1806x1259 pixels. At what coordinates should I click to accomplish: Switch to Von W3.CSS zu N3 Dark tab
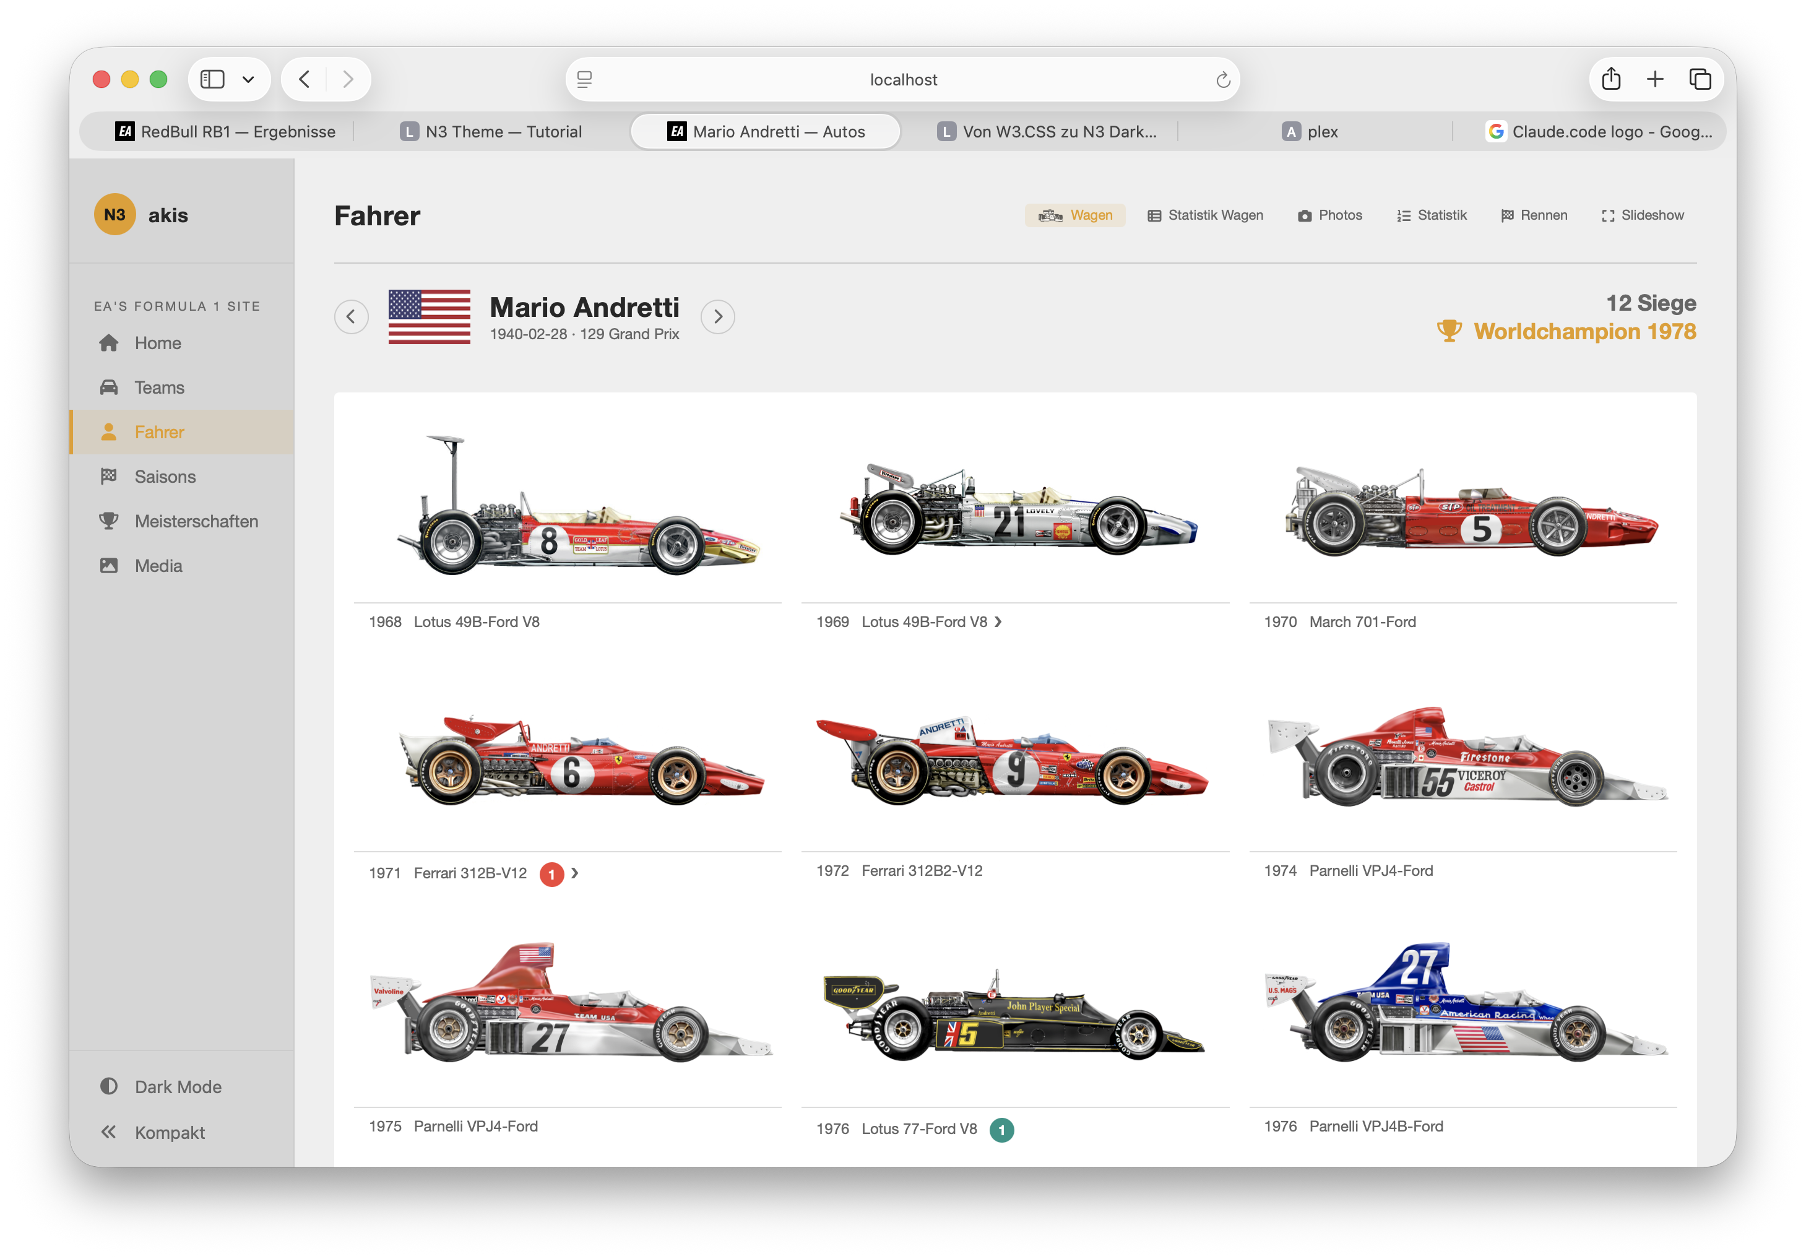click(1046, 131)
